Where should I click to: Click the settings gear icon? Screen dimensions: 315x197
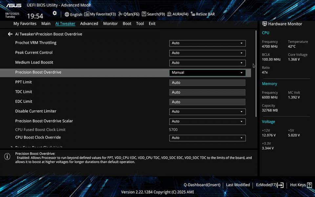54,13
